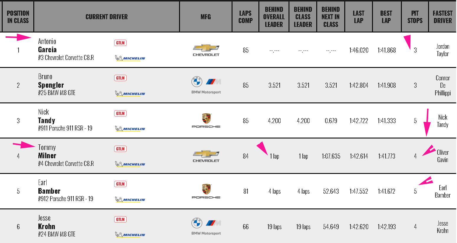Click the Michelin logo in Jesse Krohn's row

click(130, 235)
